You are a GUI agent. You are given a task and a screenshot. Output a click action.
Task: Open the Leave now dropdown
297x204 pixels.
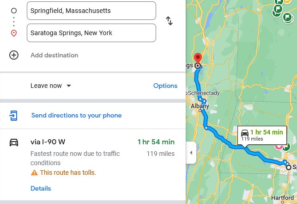[x=51, y=86]
